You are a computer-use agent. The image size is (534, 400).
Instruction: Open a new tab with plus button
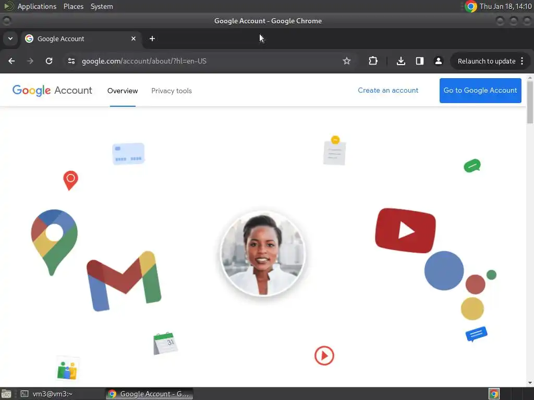(x=152, y=39)
